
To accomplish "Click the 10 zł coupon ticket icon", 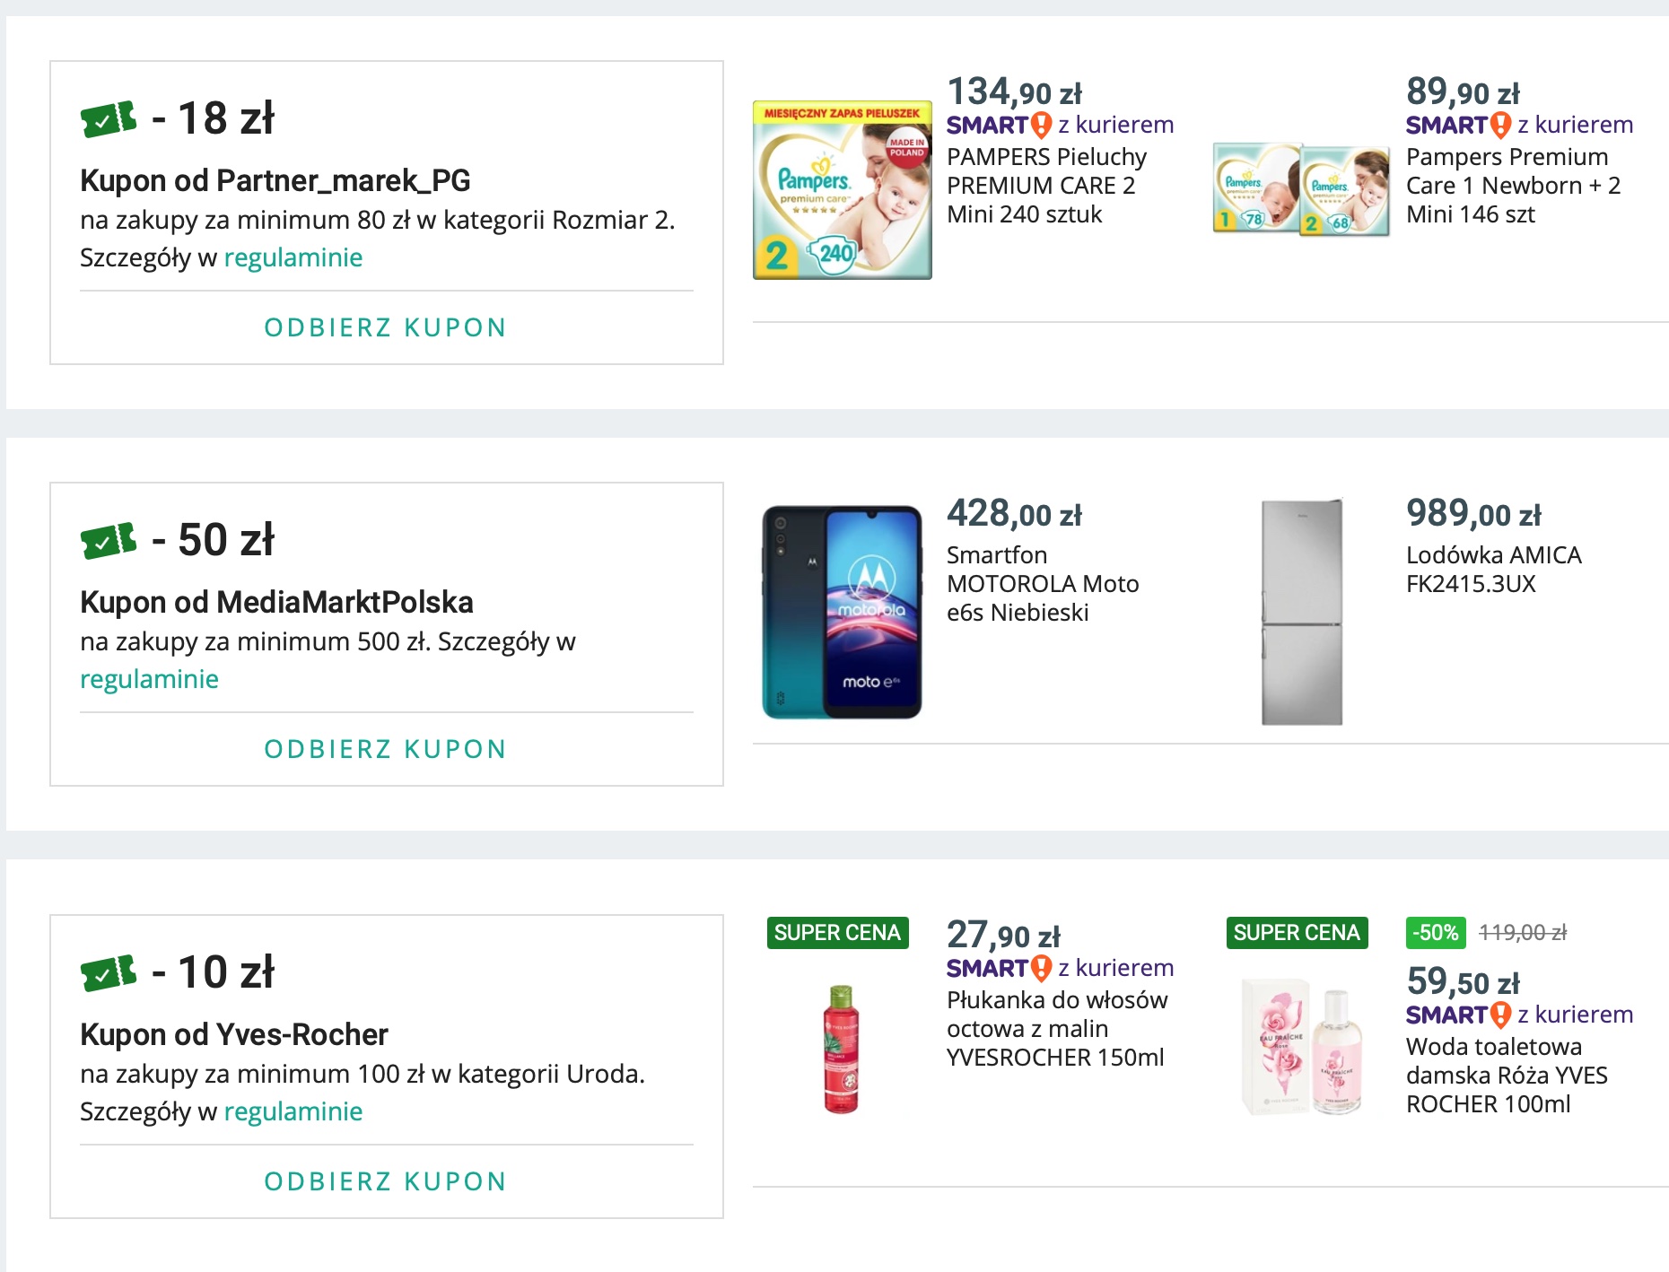I will click(x=109, y=972).
